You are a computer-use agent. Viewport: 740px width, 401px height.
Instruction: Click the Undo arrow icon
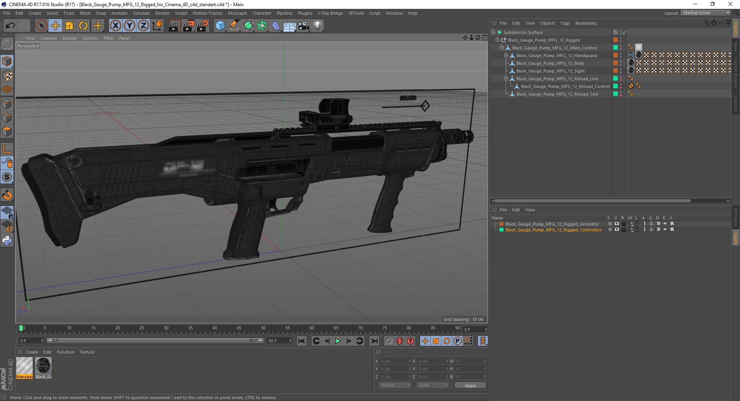(x=10, y=26)
